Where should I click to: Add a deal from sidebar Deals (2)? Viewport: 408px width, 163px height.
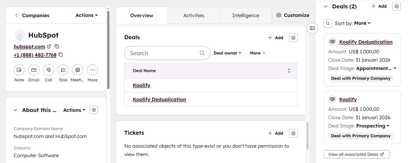pos(379,6)
